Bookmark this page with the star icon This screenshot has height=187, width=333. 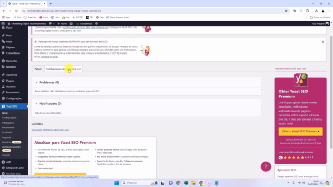[x=286, y=11]
